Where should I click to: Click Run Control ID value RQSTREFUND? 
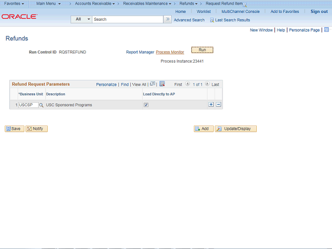[x=73, y=52]
